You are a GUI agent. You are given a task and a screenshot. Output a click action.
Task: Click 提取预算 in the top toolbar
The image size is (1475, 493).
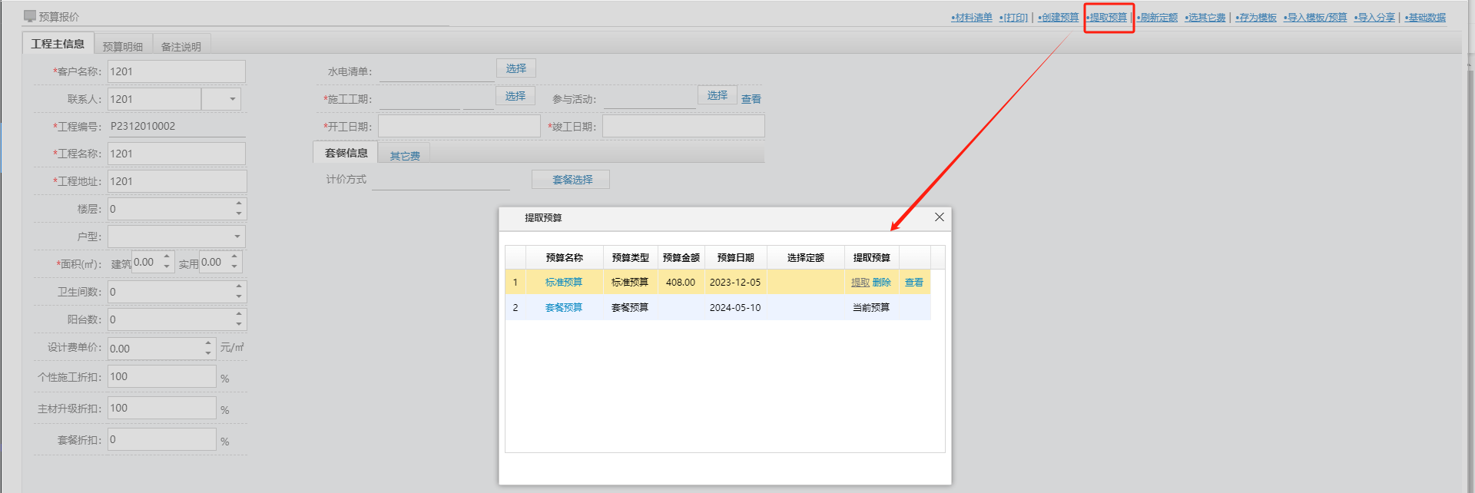[x=1109, y=18]
